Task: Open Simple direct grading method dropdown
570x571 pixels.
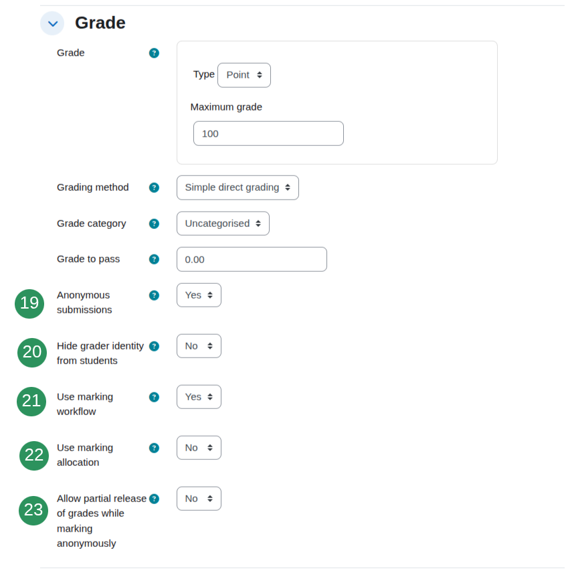Action: point(237,187)
